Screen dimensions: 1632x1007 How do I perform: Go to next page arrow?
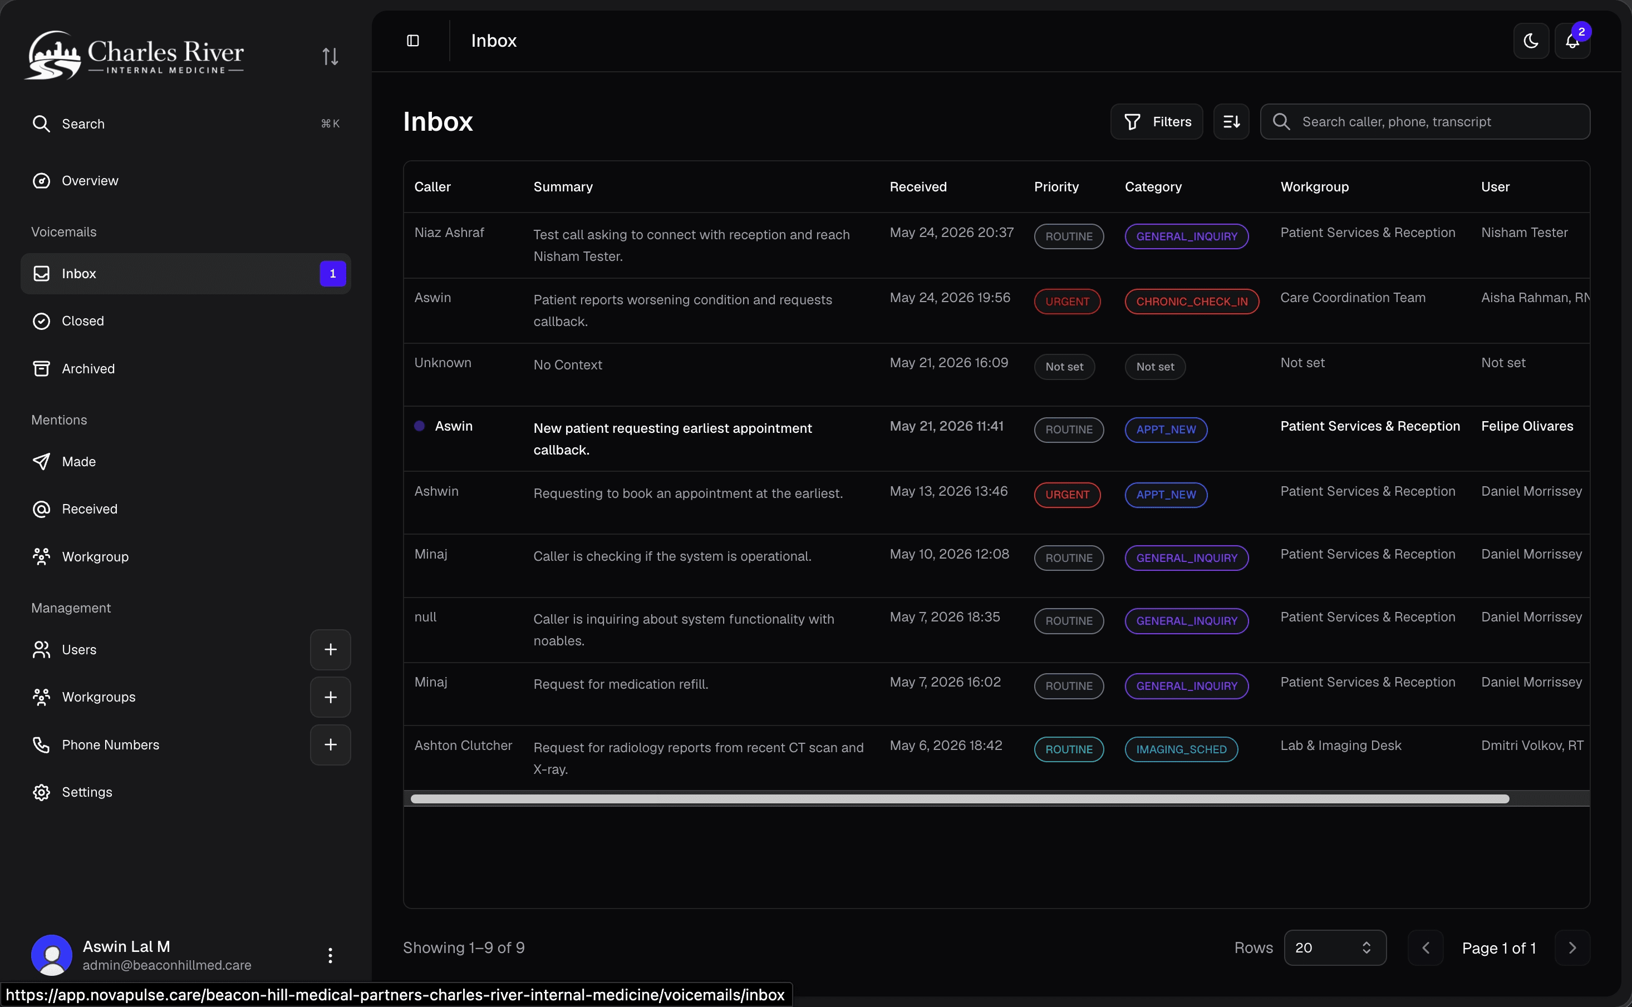pos(1572,947)
